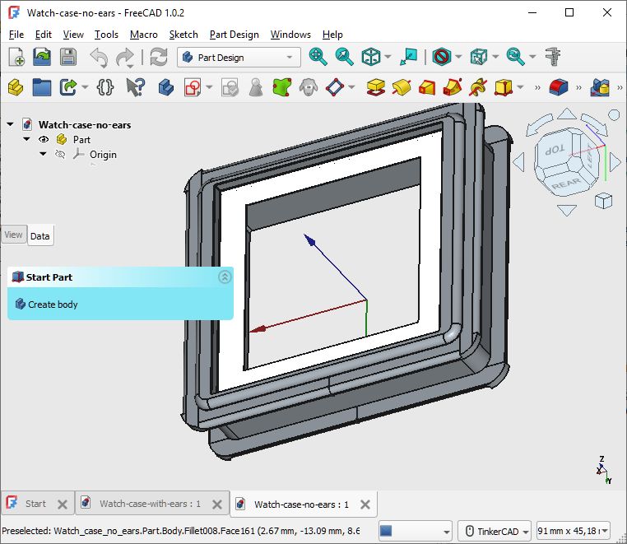The height and width of the screenshot is (544, 627).
Task: Open the Sketch menu
Action: (x=183, y=35)
